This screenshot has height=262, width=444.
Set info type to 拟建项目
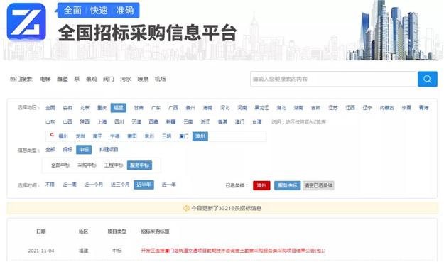coord(109,150)
